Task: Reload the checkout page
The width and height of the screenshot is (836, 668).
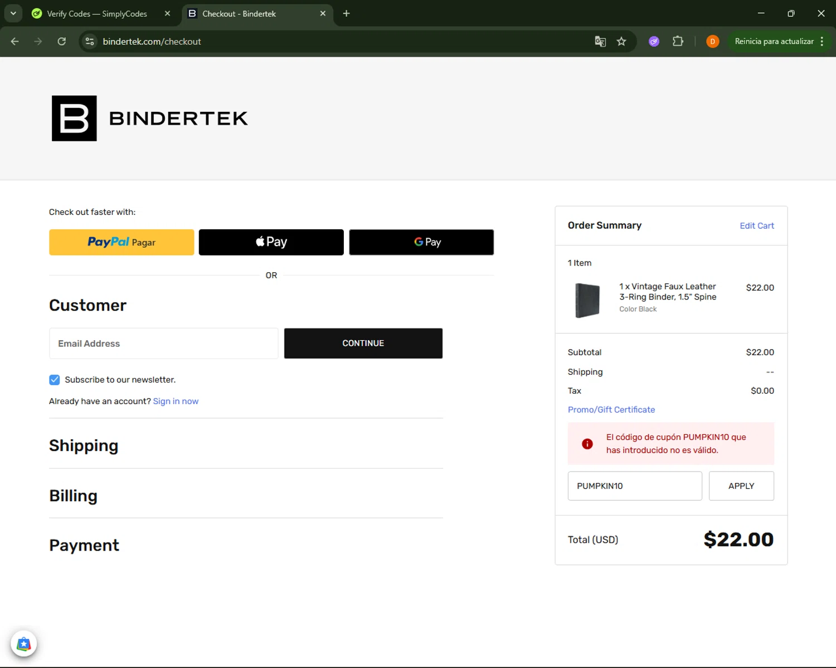Action: click(x=62, y=41)
